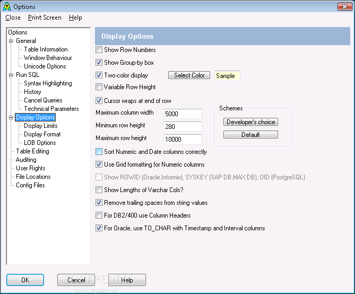
Task: Open the Print Screen menu
Action: [x=45, y=18]
